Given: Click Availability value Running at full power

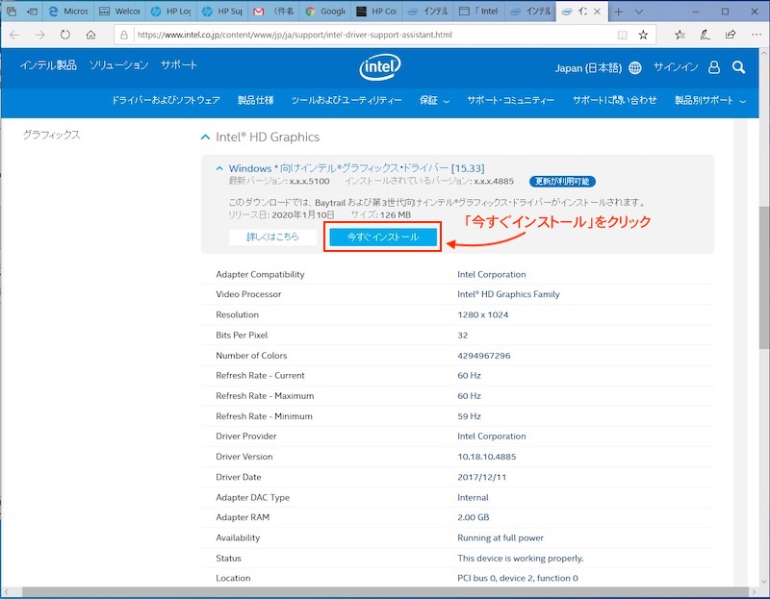Looking at the screenshot, I should coord(500,538).
